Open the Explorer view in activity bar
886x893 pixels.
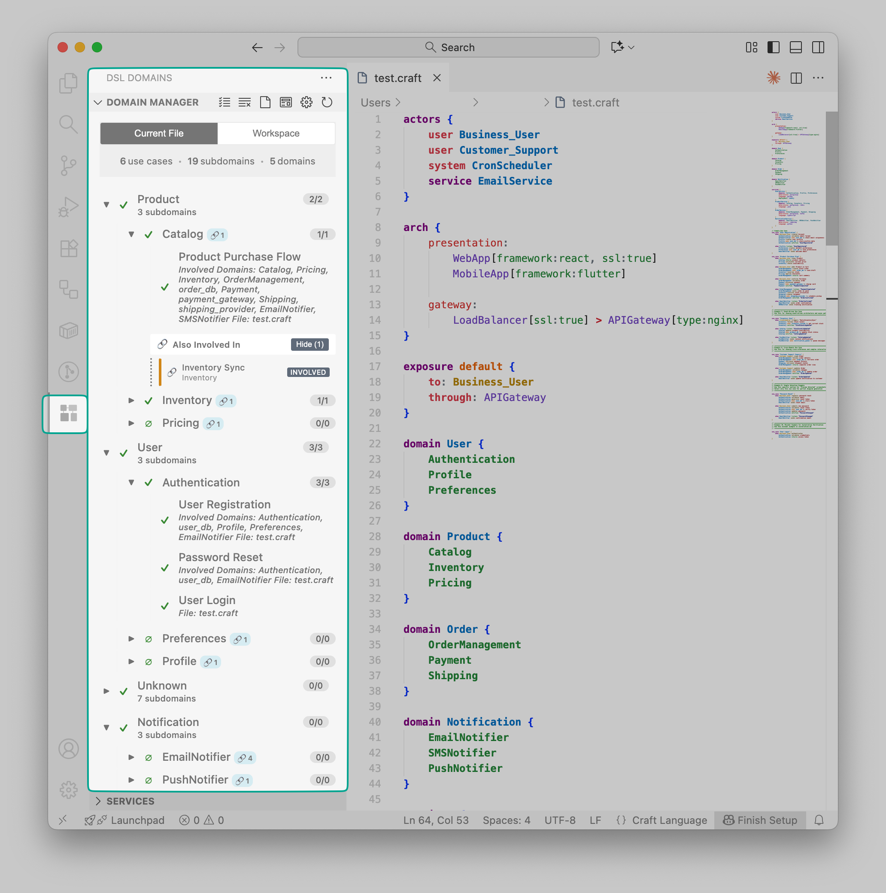[x=68, y=83]
